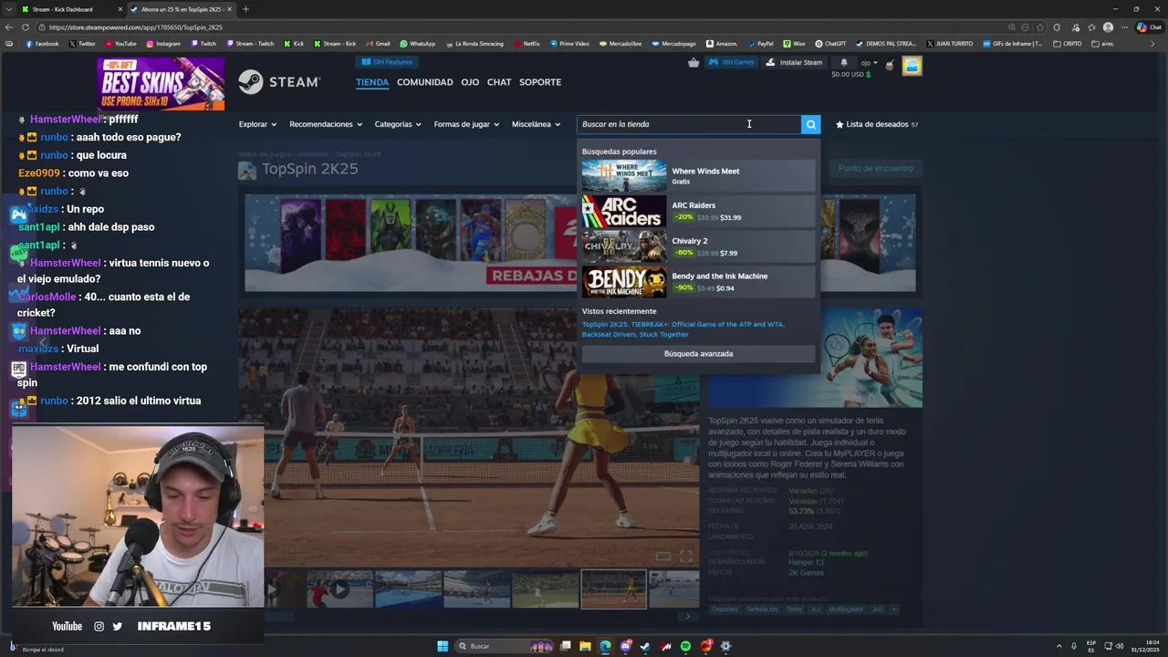Viewport: 1168px width, 657px height.
Task: Select Bendy and the Ink Machine suggestion
Action: pos(698,282)
